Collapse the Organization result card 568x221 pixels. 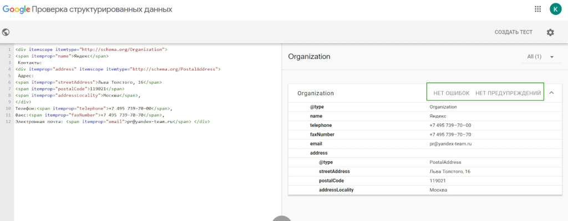552,93
